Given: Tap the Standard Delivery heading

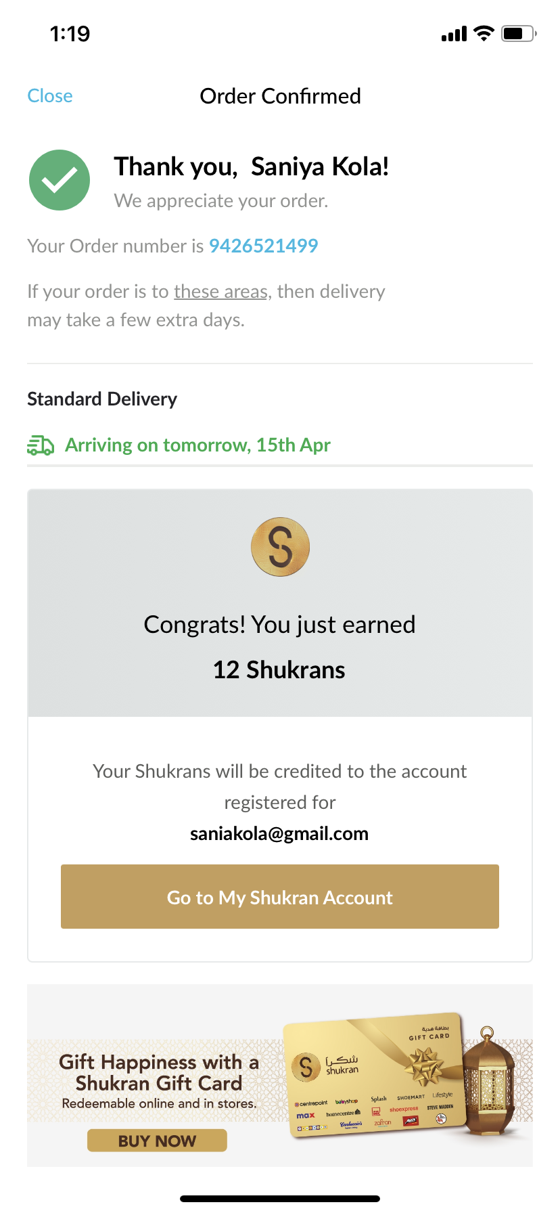Looking at the screenshot, I should [102, 399].
